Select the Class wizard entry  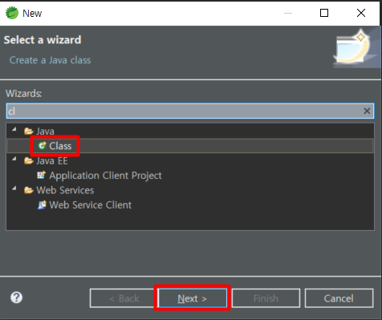click(x=190, y=146)
